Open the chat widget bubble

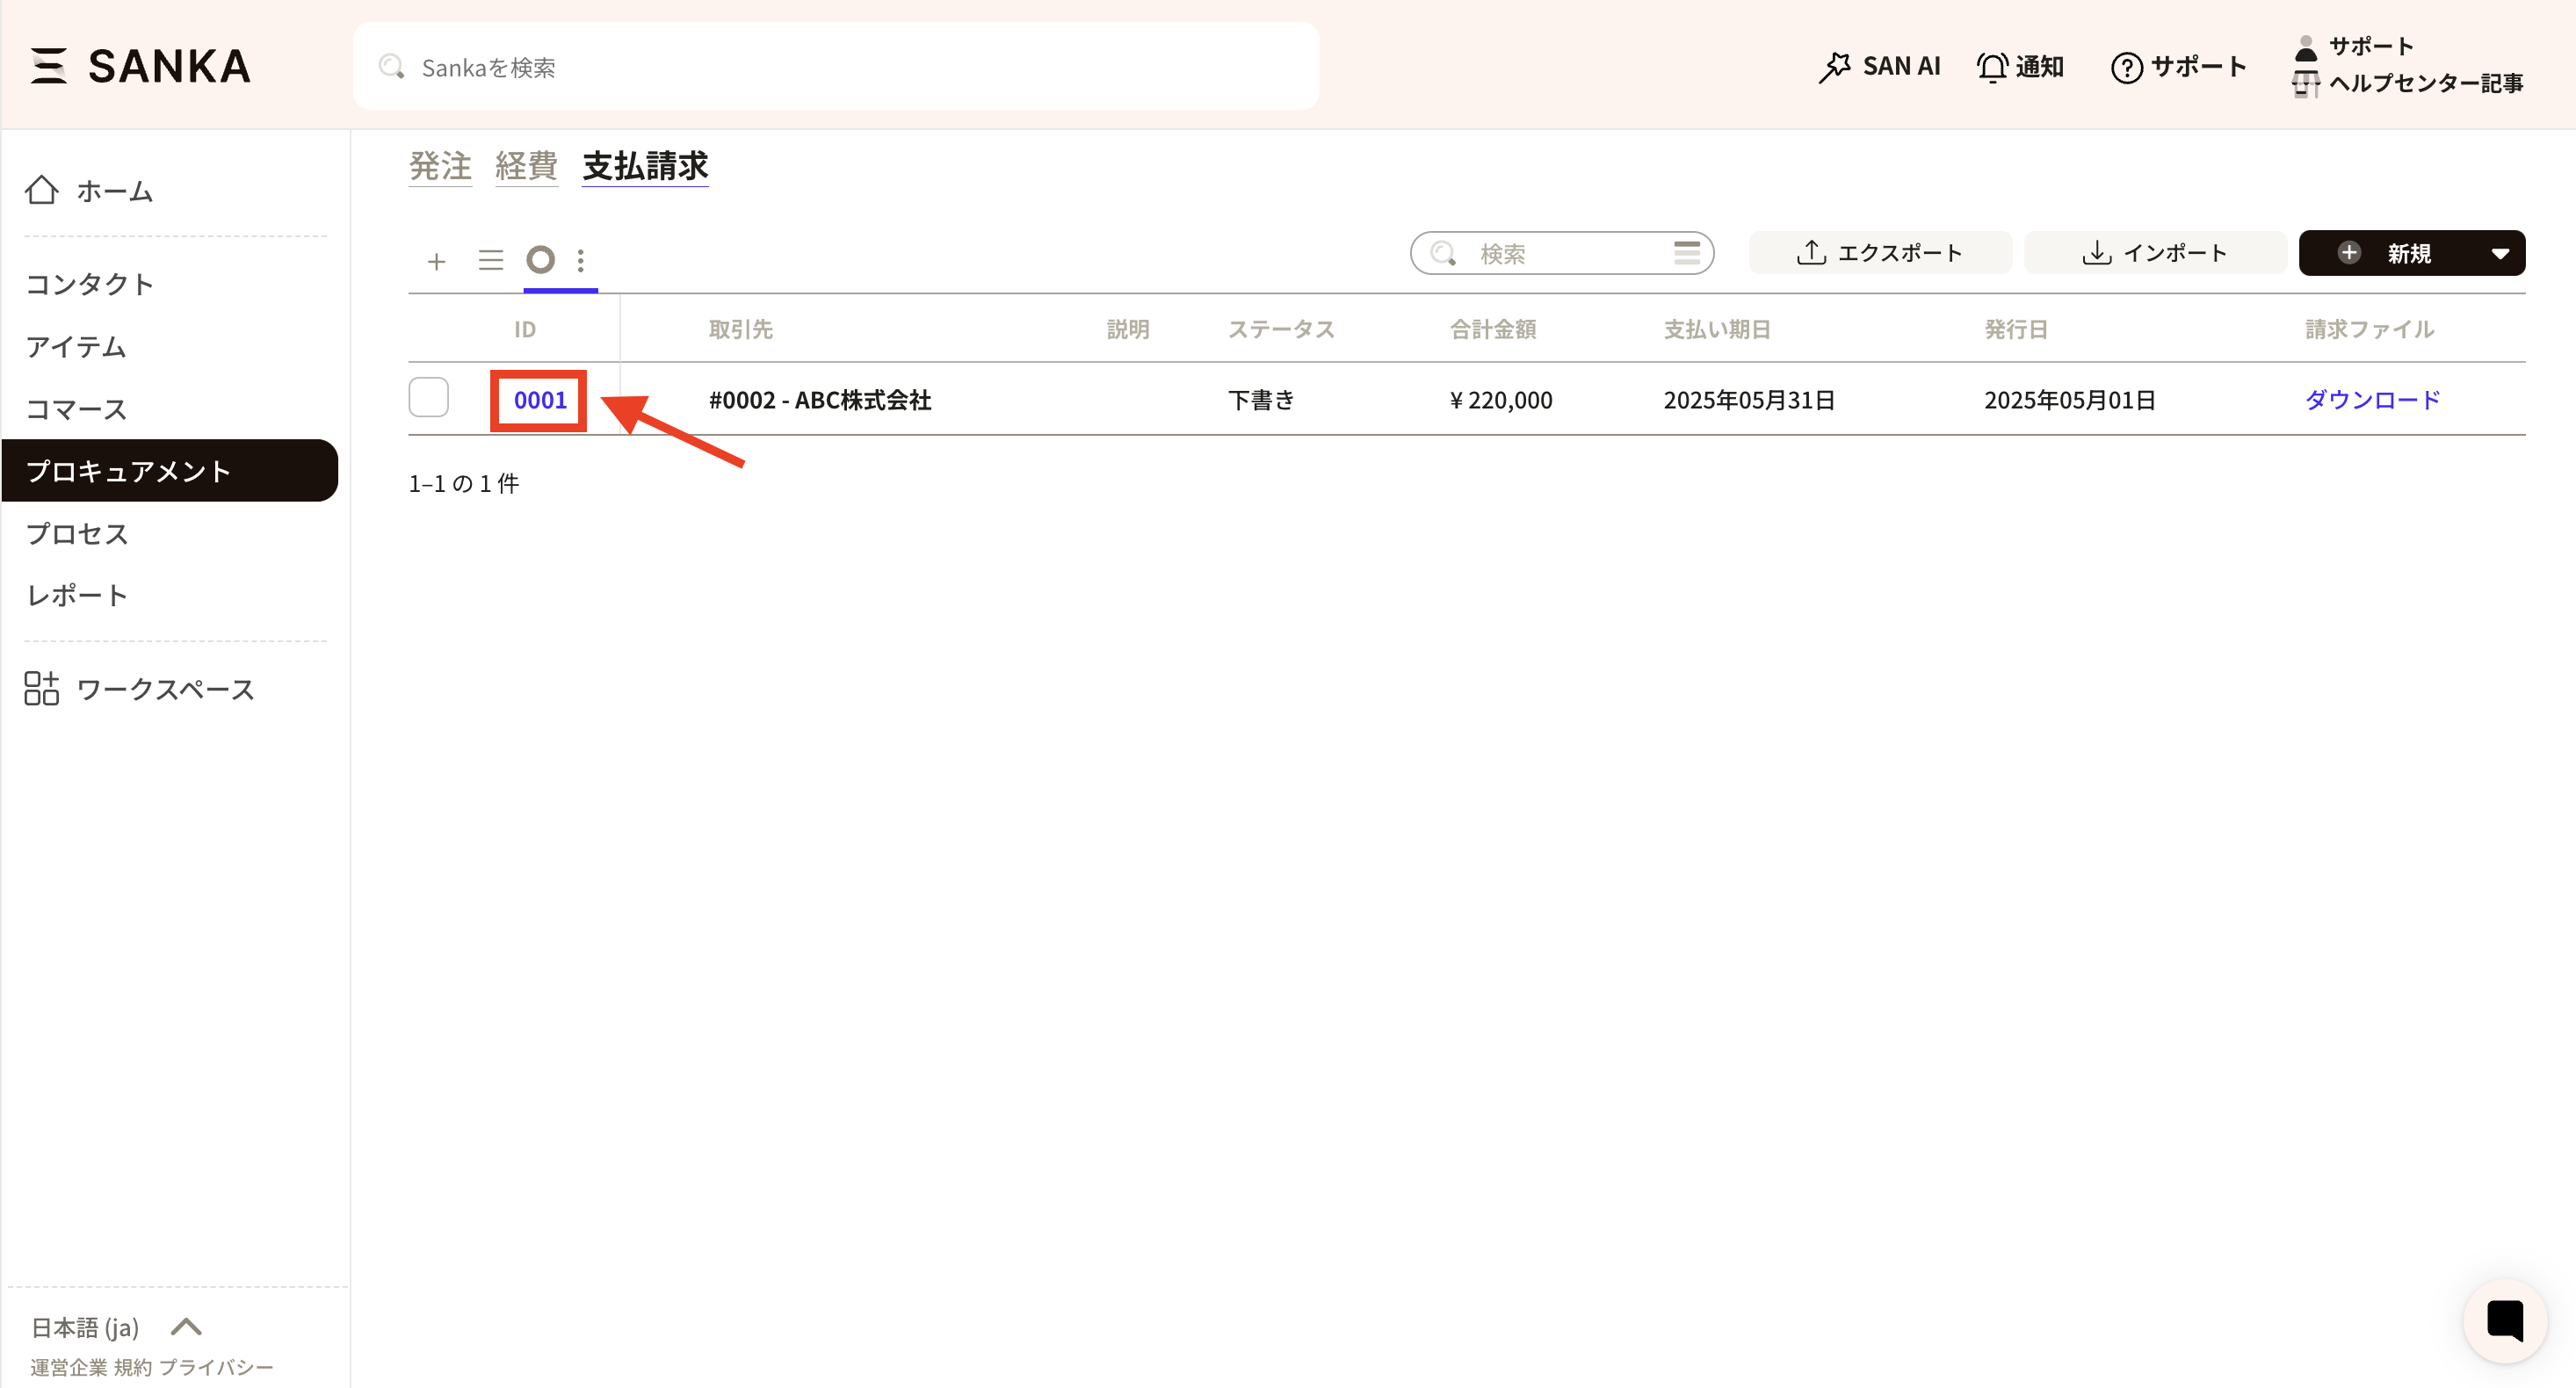point(2504,1320)
